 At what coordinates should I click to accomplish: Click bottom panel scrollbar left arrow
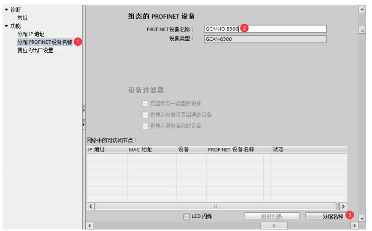pos(89,225)
